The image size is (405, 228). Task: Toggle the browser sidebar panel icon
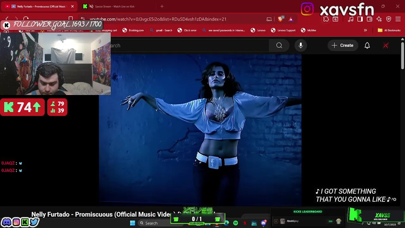(360, 19)
